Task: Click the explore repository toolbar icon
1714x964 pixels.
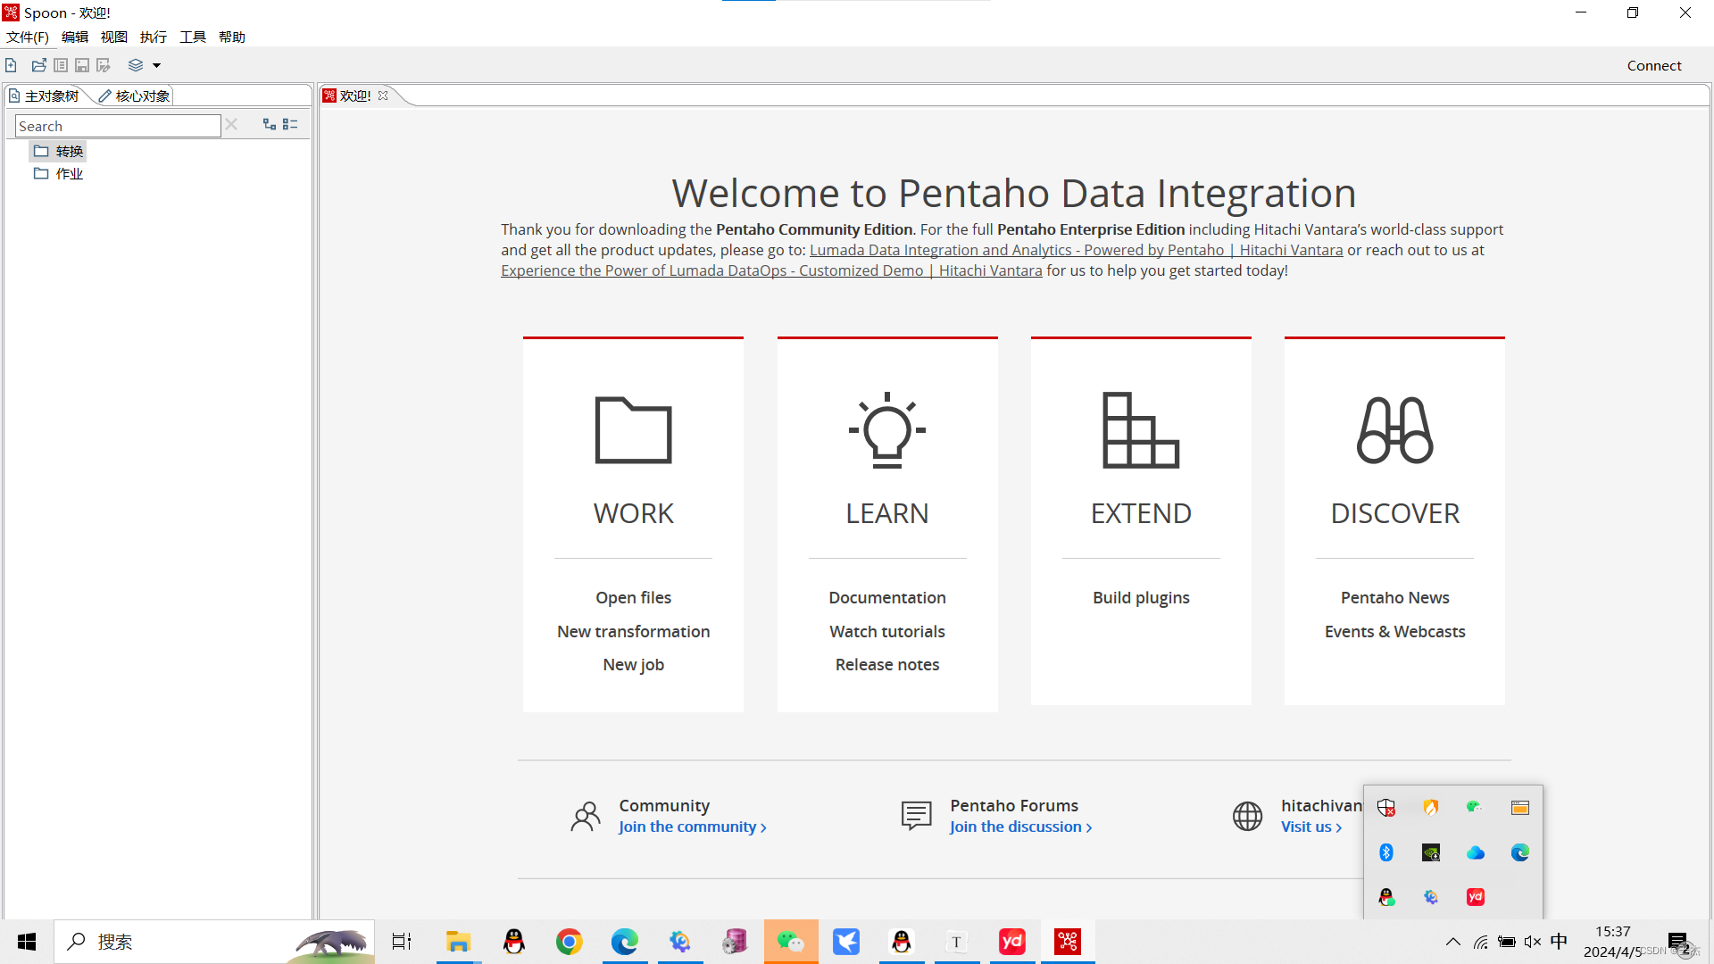Action: (x=61, y=65)
